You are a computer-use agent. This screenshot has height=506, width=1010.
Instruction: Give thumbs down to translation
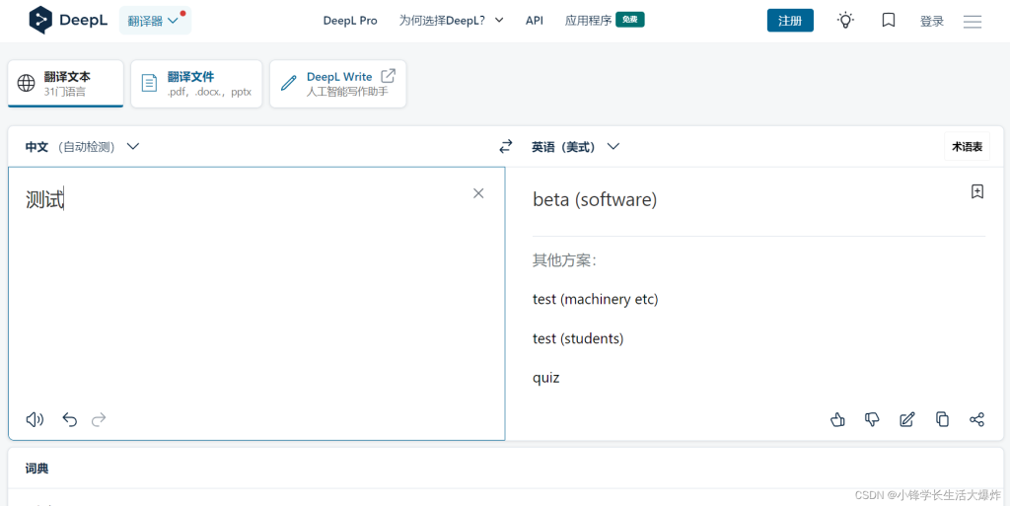(x=872, y=420)
